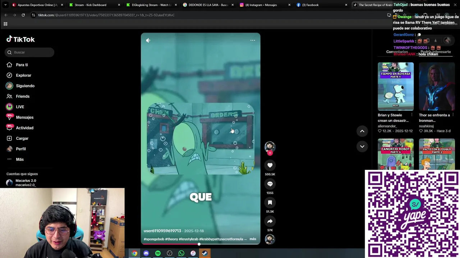Open Perfil page
The height and width of the screenshot is (258, 460).
(20, 149)
